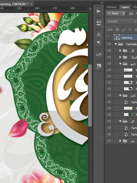This screenshot has width=137, height=183.
Task: Open the Styles panel fx icon
Action: [x=99, y=66]
